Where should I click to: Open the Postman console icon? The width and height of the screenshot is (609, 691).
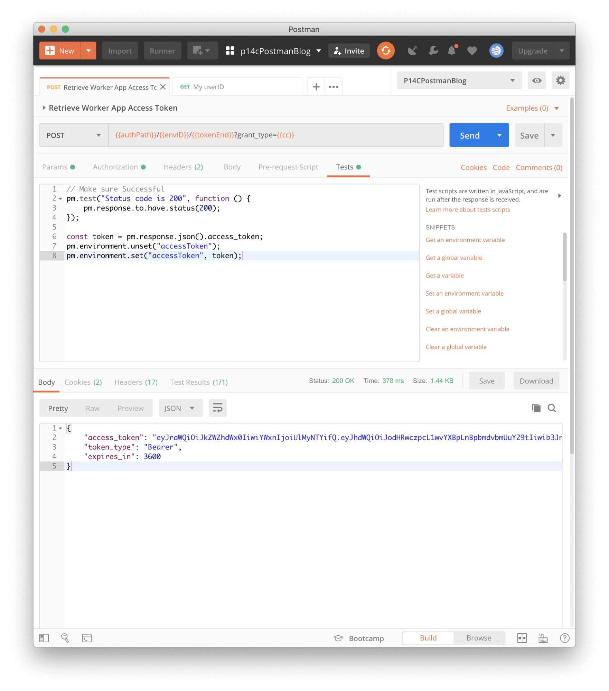point(87,638)
